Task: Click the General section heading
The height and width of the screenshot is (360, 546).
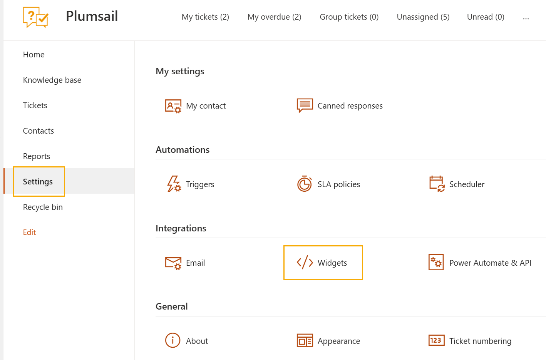Action: tap(171, 306)
